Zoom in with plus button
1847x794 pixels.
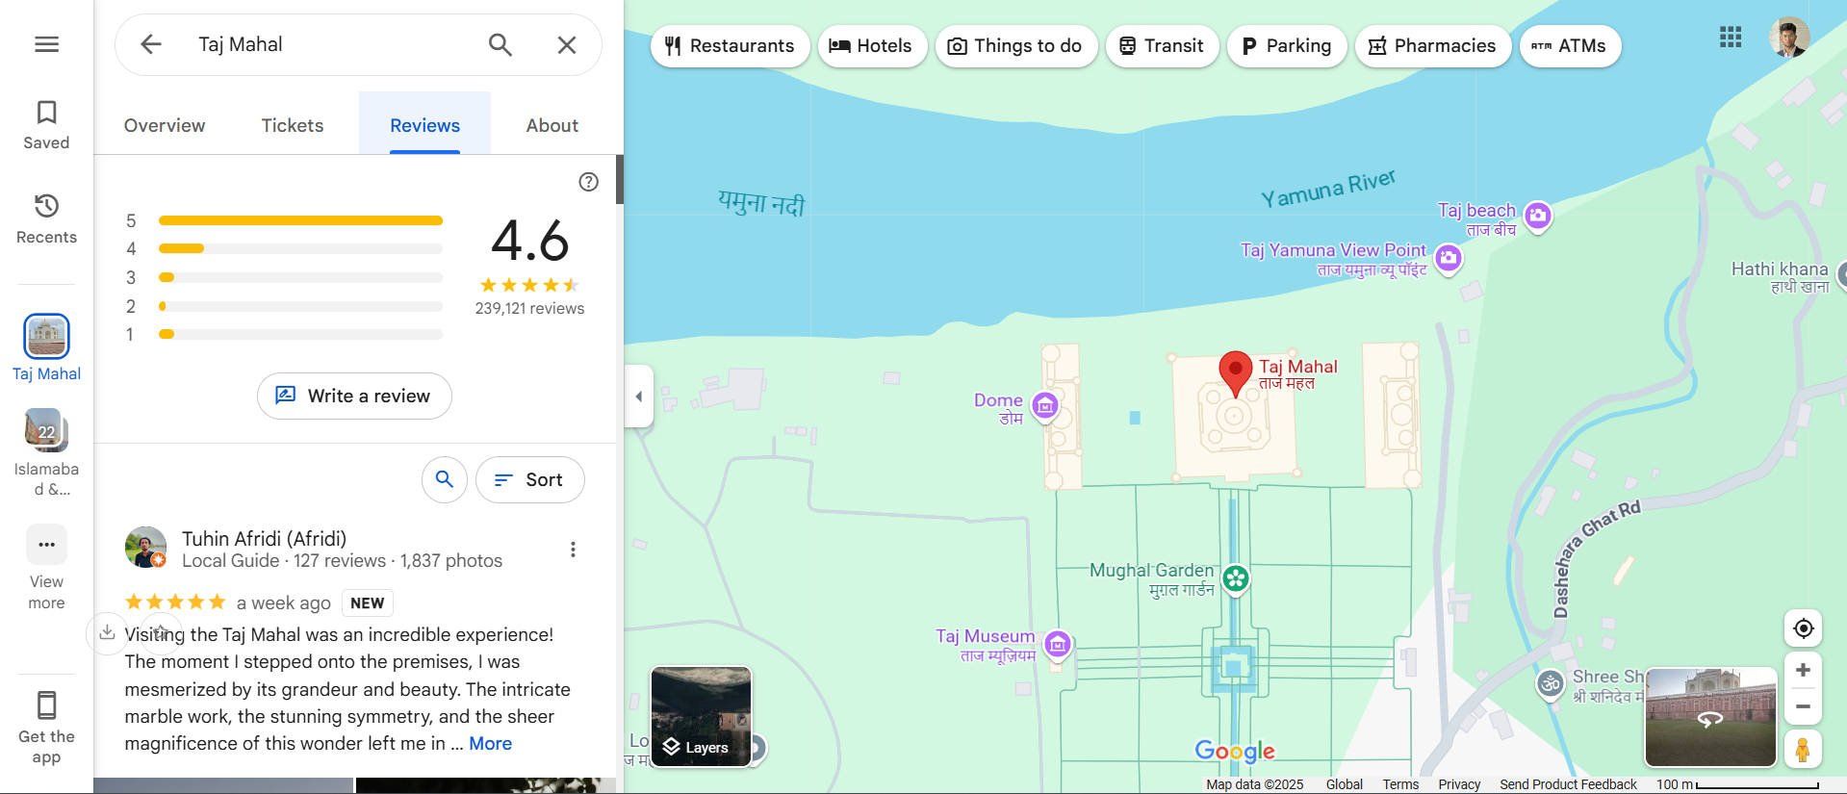point(1804,670)
